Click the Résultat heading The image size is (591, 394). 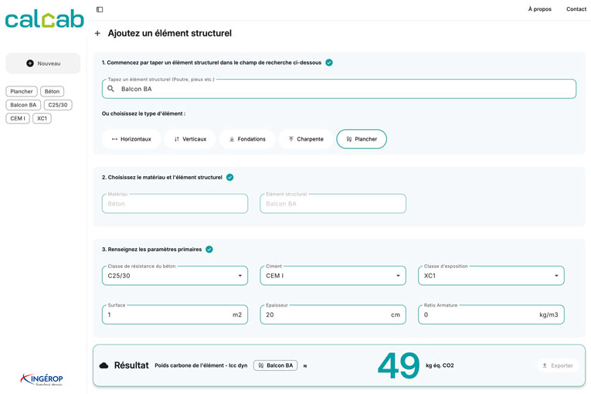131,365
